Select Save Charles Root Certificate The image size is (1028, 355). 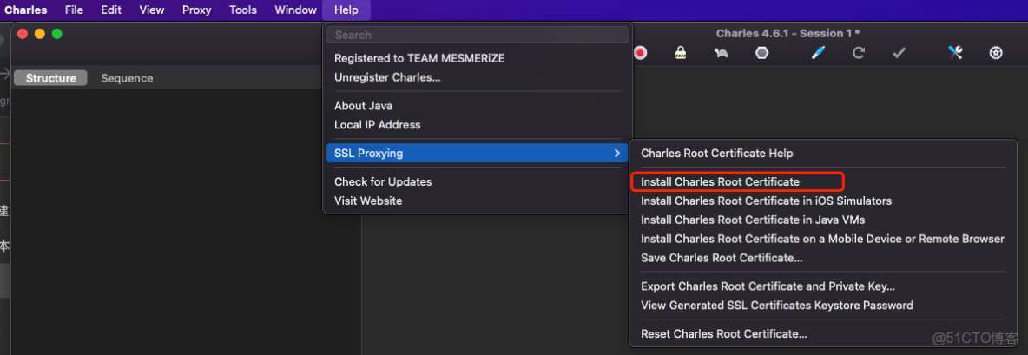point(721,258)
